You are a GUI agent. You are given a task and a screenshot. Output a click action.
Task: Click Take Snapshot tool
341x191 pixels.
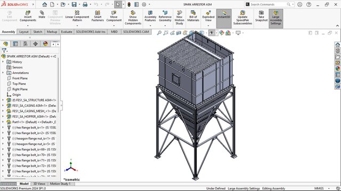pyautogui.click(x=261, y=16)
